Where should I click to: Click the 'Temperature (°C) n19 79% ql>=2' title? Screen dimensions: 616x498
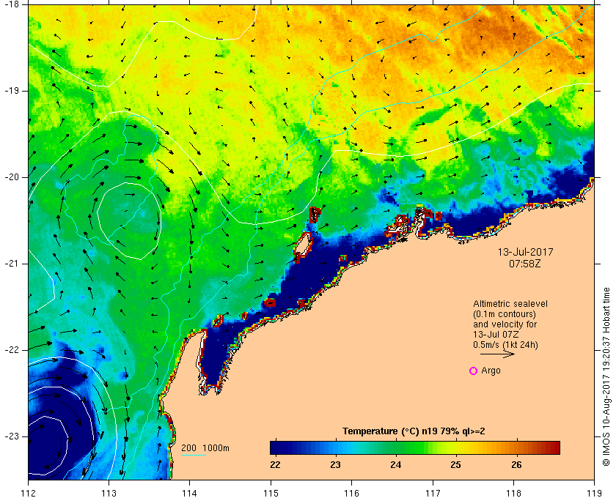[414, 431]
